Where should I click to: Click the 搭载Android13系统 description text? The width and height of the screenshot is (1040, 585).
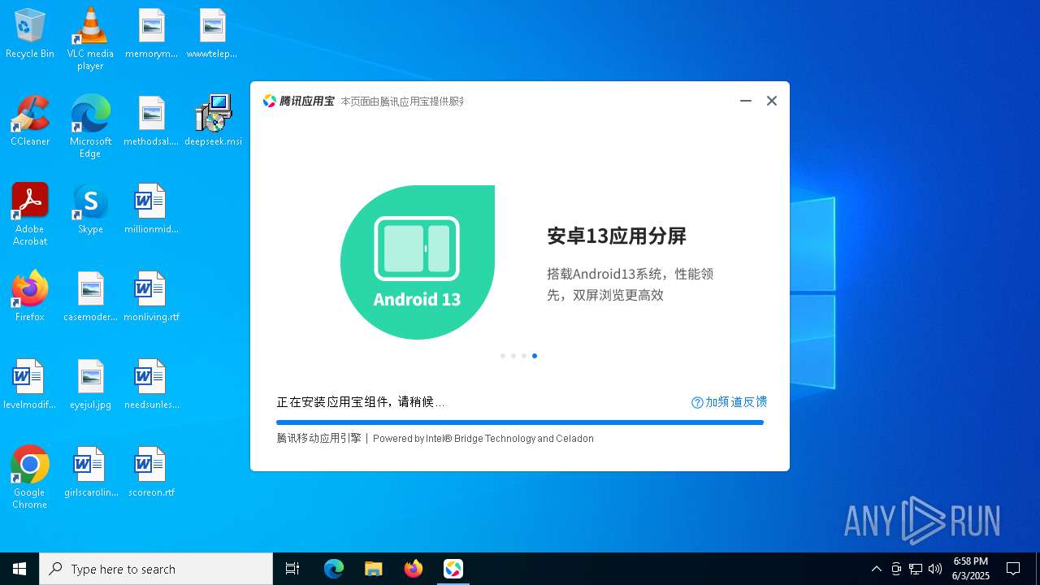630,284
